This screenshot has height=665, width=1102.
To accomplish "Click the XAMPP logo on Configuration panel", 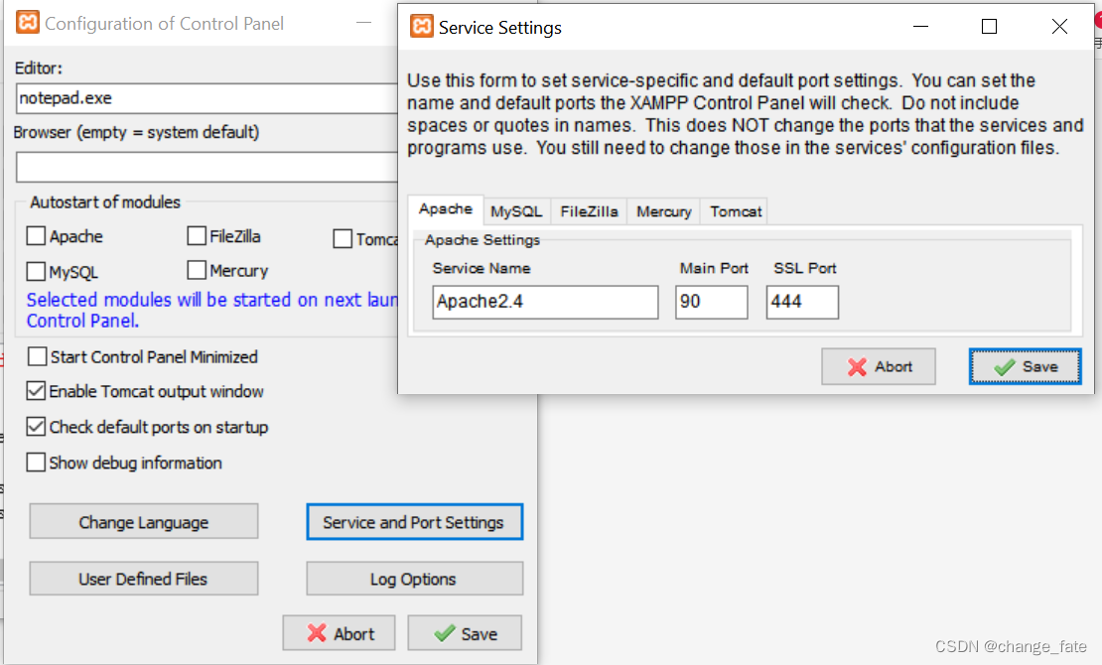I will point(27,22).
